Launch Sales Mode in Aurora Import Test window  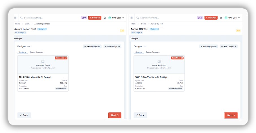click(61, 58)
